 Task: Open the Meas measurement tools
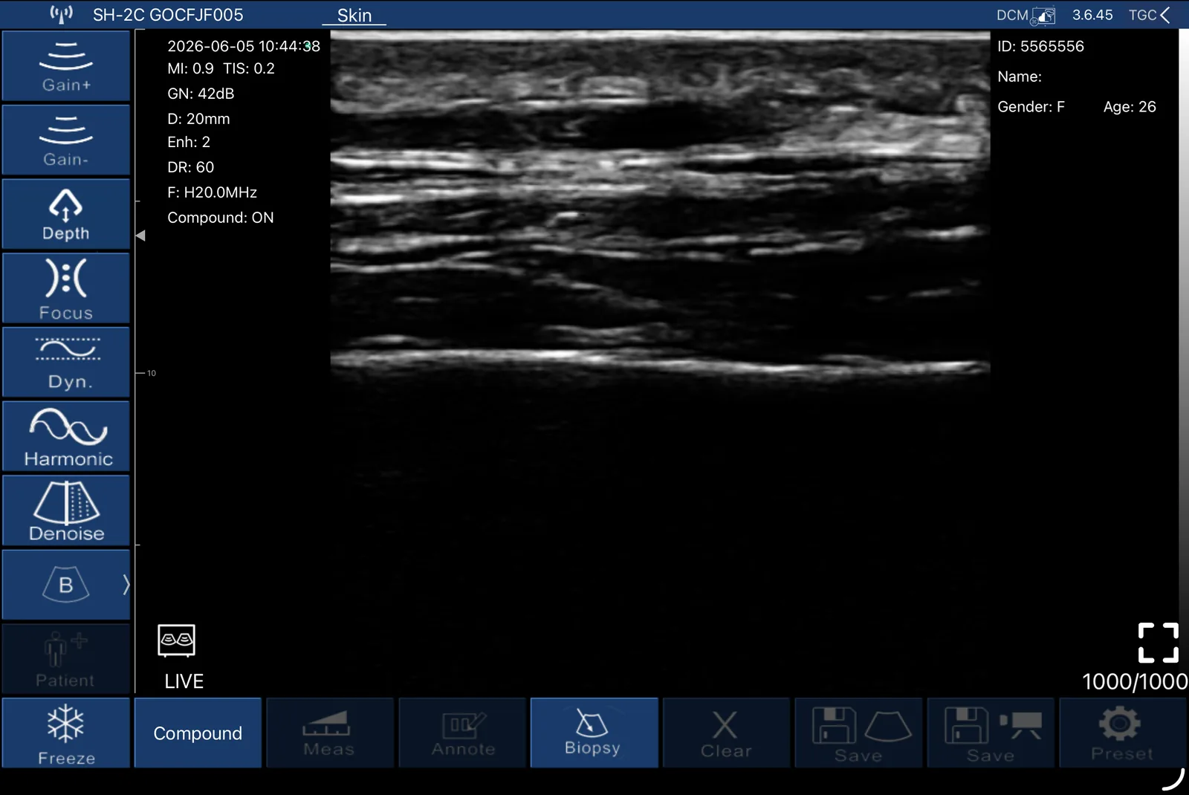pos(329,733)
